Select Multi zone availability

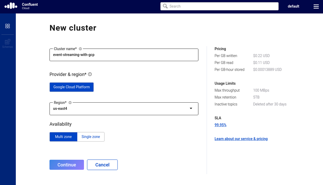click(63, 137)
